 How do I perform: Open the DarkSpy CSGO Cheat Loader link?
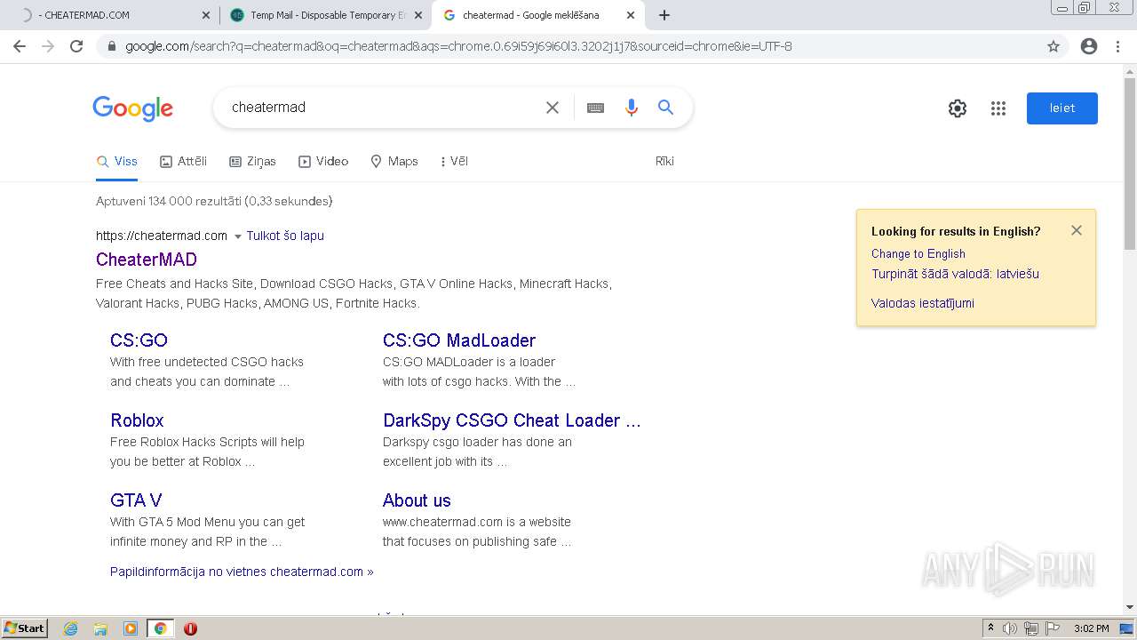[512, 420]
